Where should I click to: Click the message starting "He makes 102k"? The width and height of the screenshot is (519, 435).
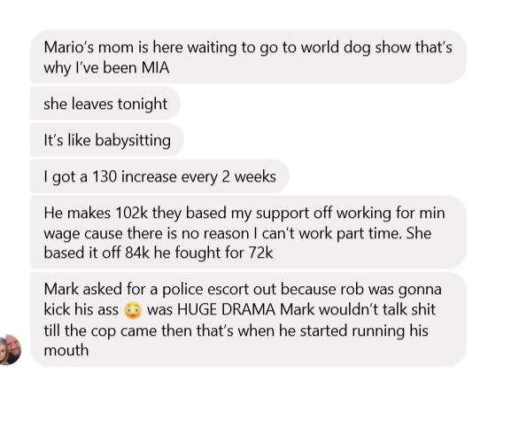(249, 232)
